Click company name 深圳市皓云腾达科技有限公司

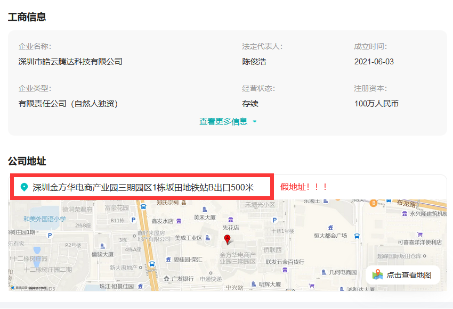[x=70, y=62]
